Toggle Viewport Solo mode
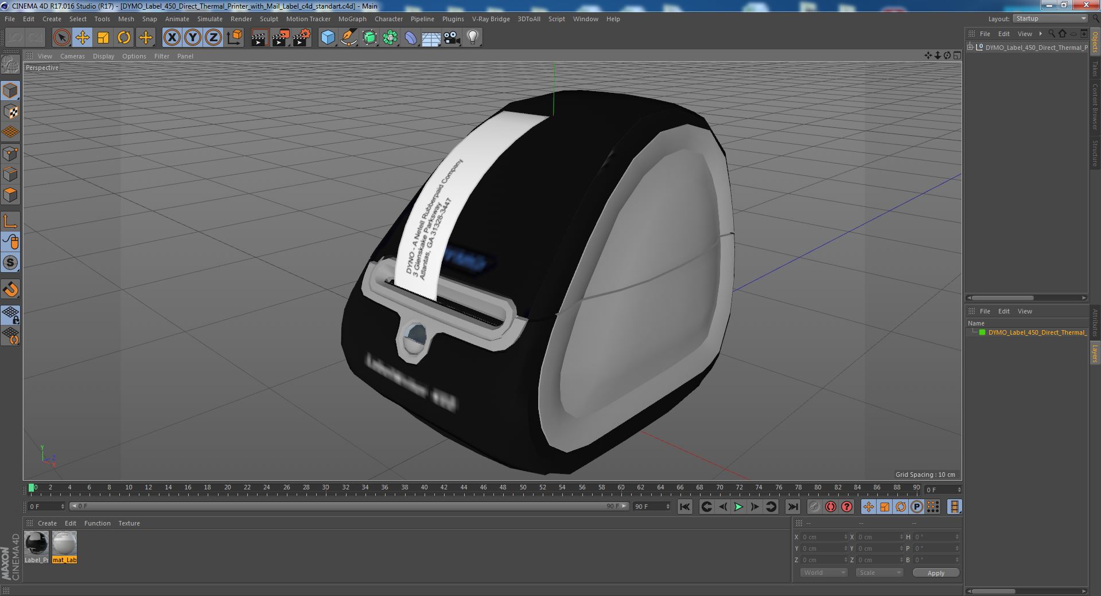 coord(10,263)
